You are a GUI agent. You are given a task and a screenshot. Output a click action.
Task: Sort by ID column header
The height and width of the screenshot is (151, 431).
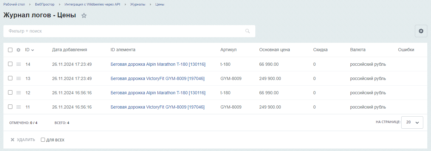[29, 50]
